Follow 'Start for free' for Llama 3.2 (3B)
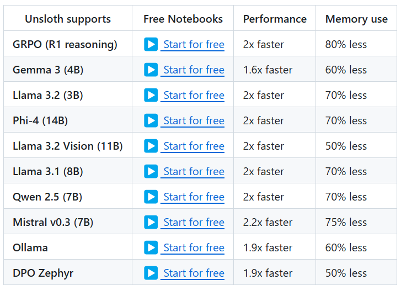 coord(194,96)
